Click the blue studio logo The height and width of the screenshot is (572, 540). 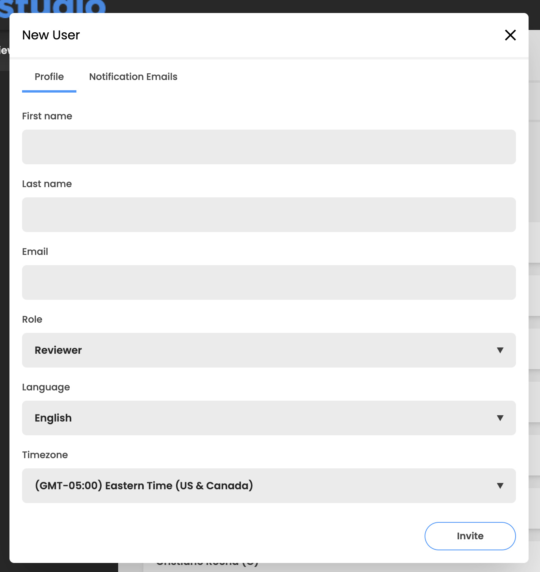(x=53, y=7)
